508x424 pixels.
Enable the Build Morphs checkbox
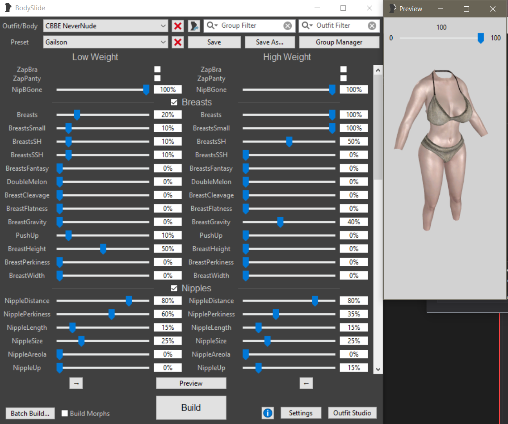click(64, 413)
